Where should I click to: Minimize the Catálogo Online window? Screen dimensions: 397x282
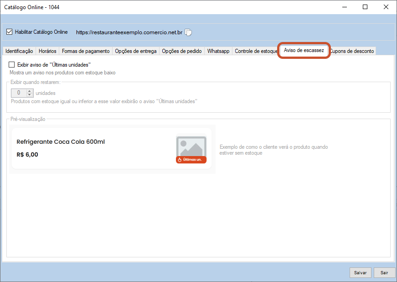click(x=344, y=7)
